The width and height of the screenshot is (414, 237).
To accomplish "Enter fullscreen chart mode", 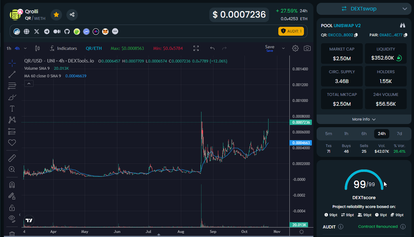I will 196,48.
